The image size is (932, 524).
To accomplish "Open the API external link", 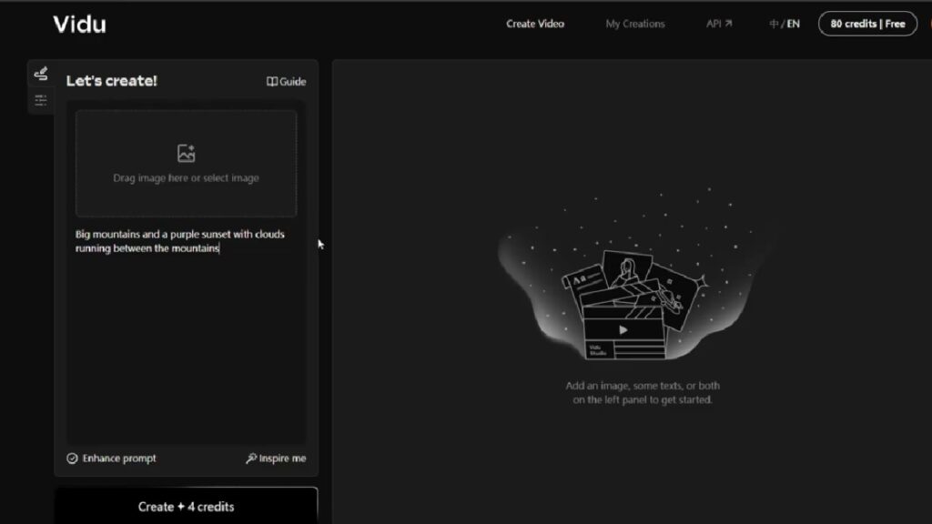I will [719, 24].
